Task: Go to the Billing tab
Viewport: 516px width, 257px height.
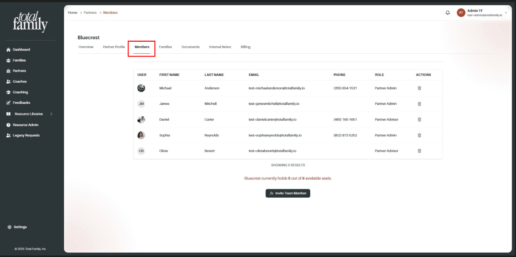Action: (x=246, y=47)
